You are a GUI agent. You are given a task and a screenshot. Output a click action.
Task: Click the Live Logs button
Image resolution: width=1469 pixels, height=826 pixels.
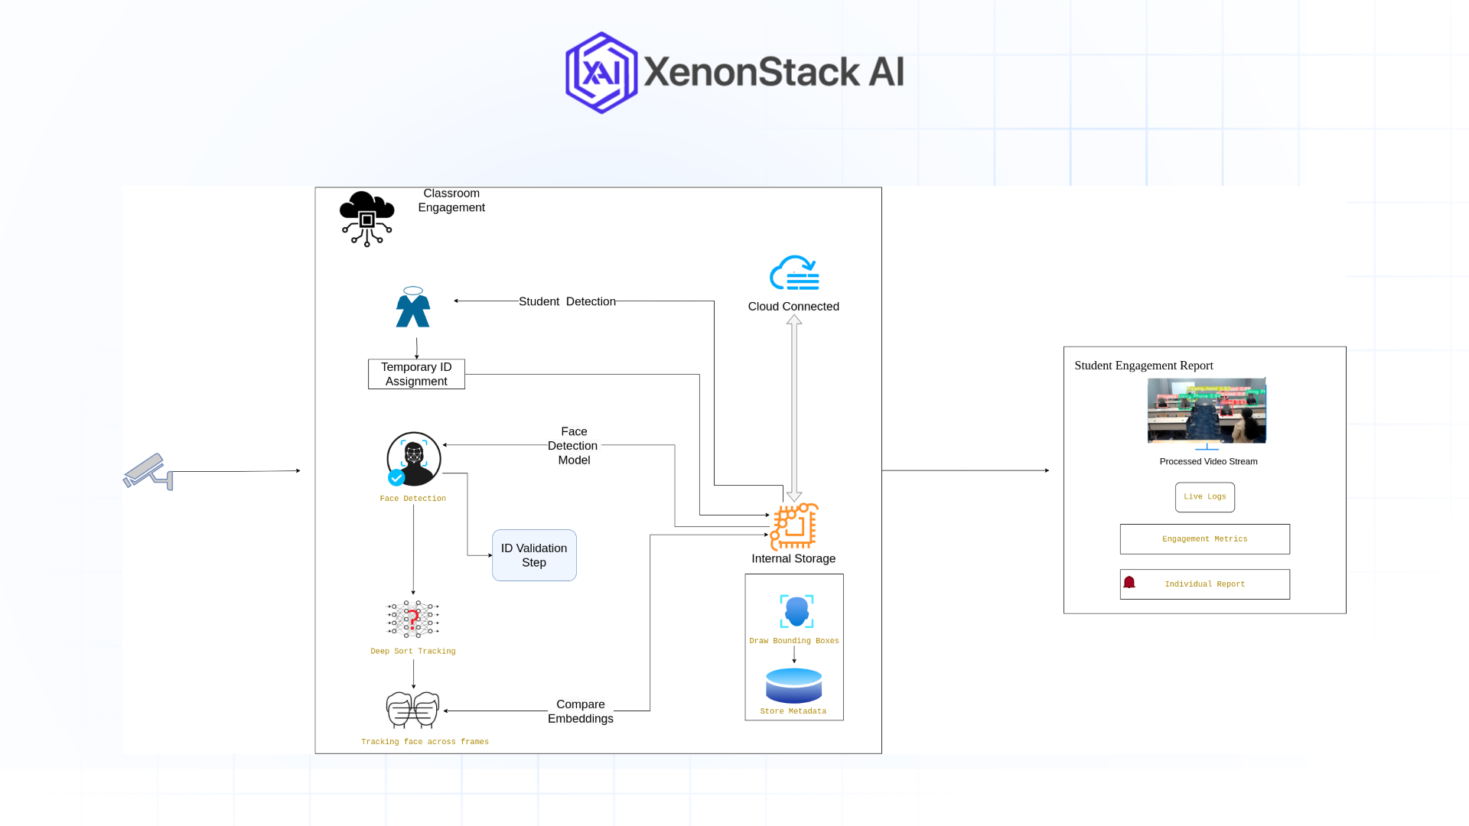[1205, 497]
